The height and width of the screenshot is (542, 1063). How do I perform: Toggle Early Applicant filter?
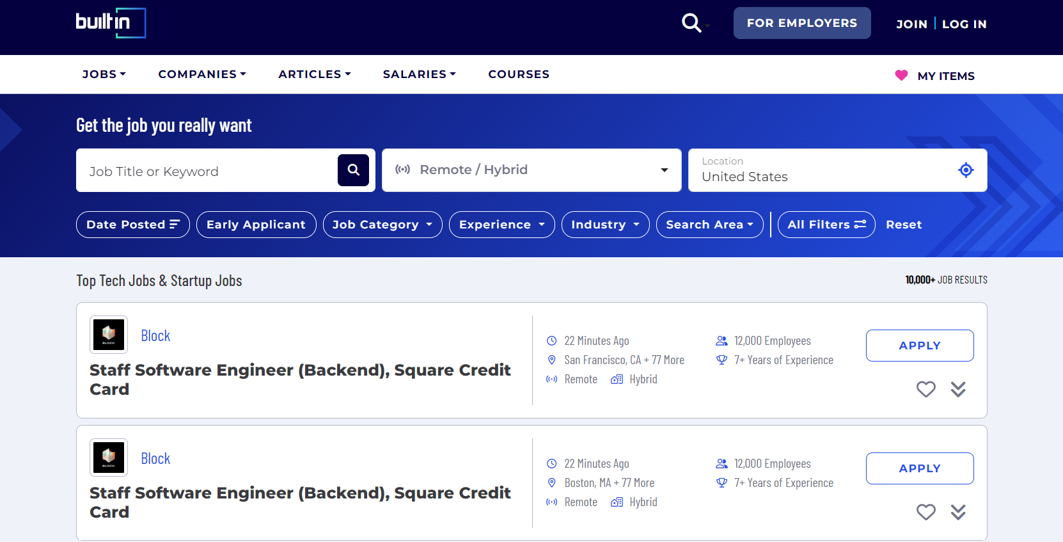tap(256, 225)
